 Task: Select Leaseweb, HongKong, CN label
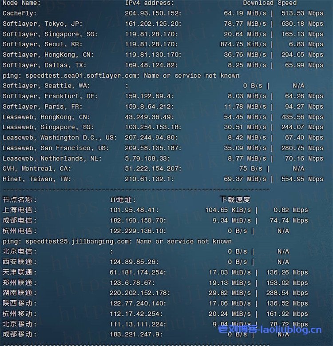(x=46, y=117)
